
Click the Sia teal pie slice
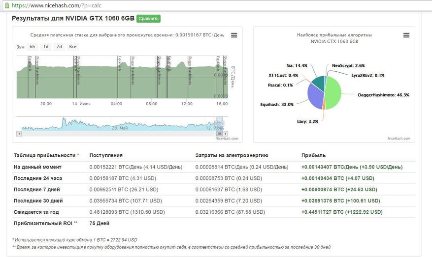319,83
